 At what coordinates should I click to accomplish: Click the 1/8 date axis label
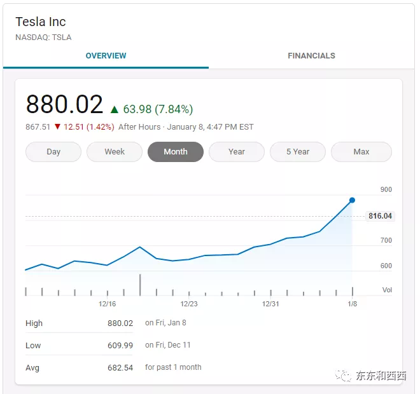point(352,304)
